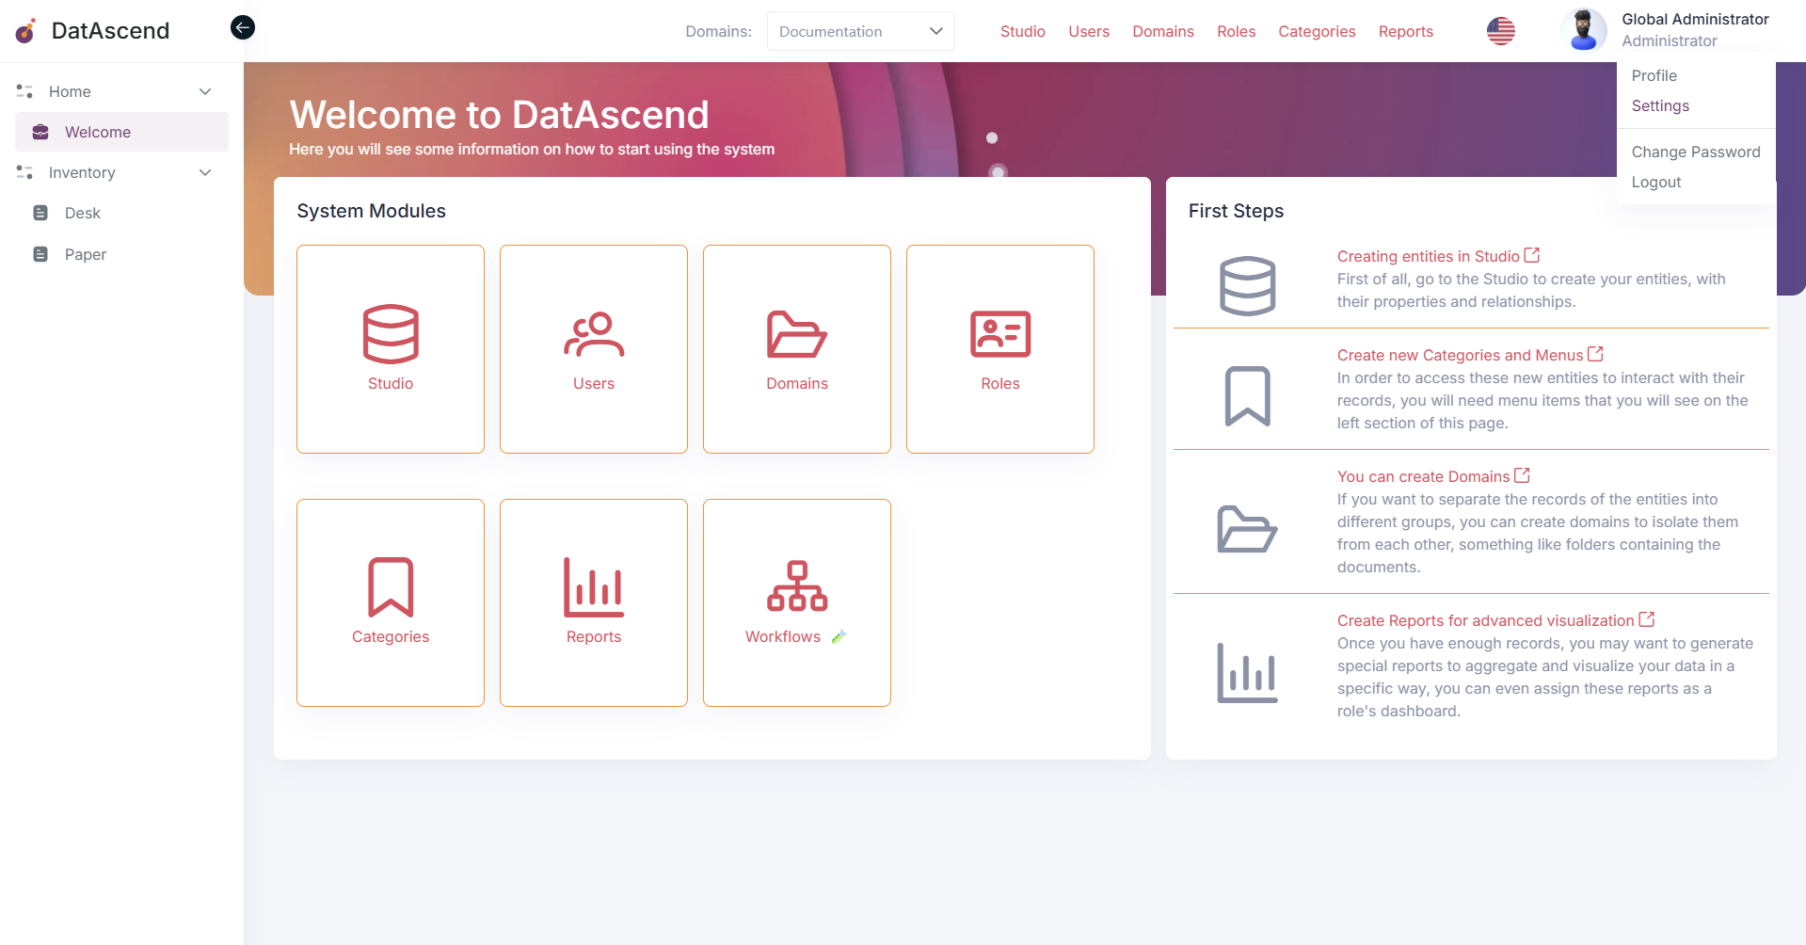The image size is (1806, 945).
Task: Collapse the Inventory sidebar section
Action: point(205,172)
